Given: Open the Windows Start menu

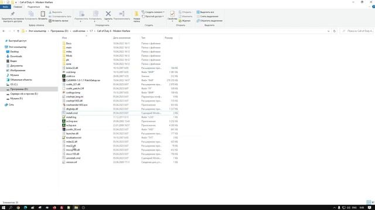Looking at the screenshot, I should click(4, 208).
